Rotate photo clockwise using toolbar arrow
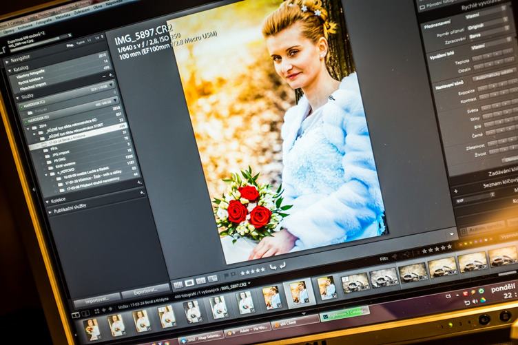Screen dimensions: 518x345 point(282,265)
